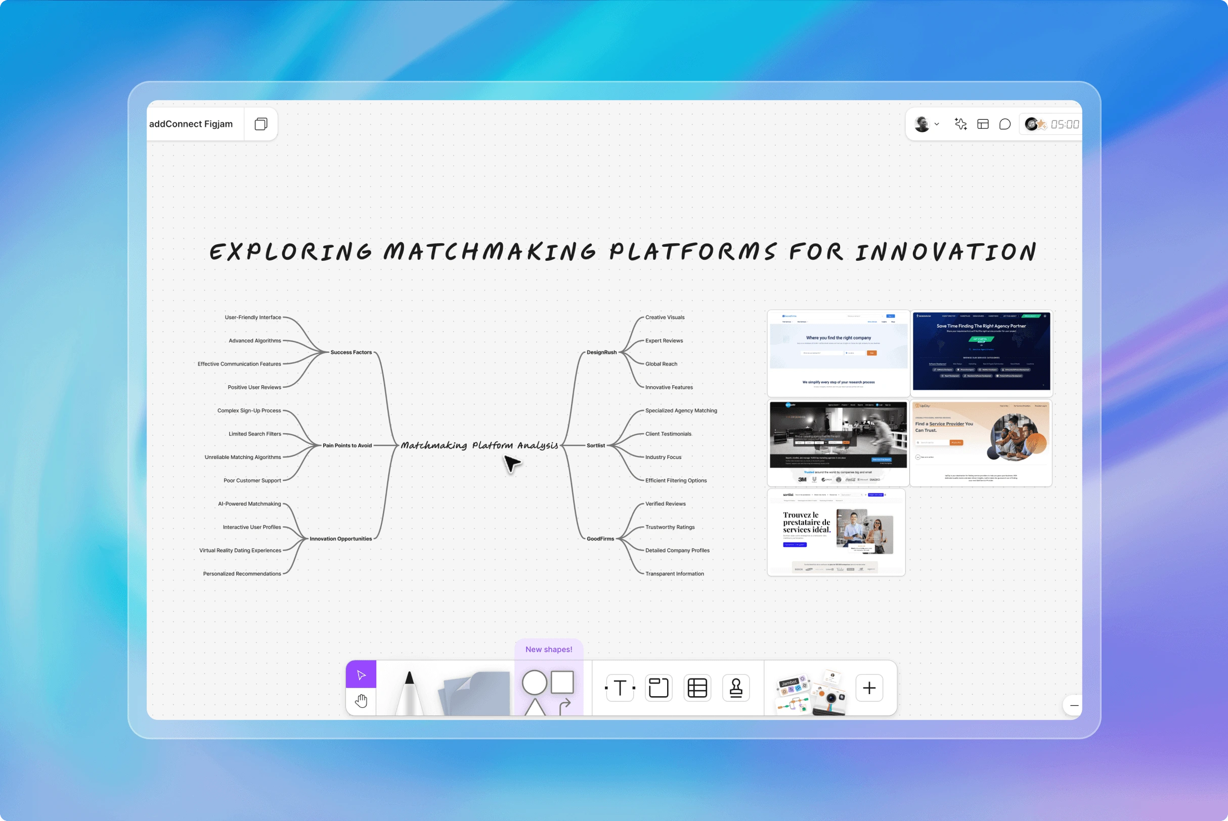Start the 05:00 timer control
The height and width of the screenshot is (821, 1228).
[1065, 124]
